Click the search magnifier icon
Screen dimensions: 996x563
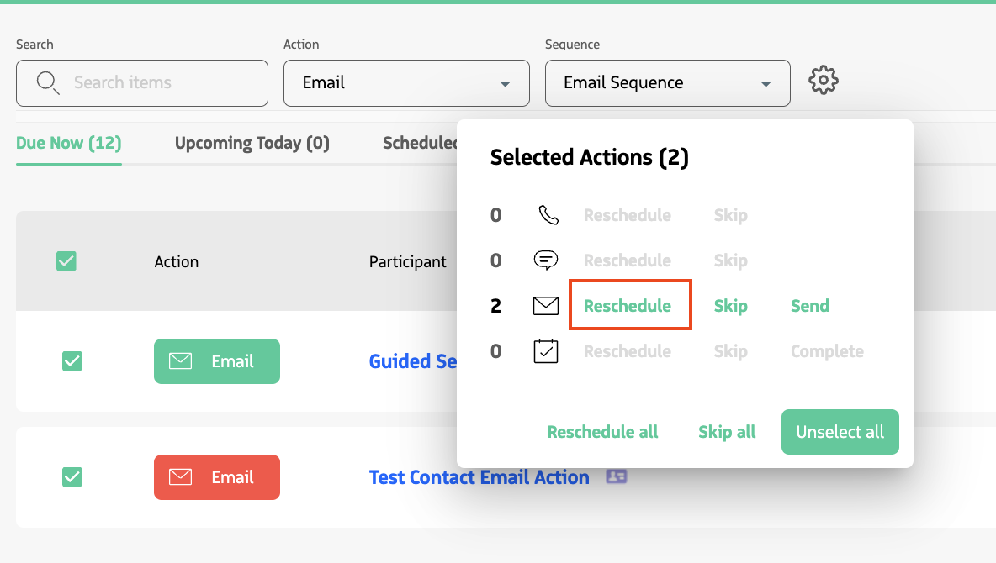[48, 82]
